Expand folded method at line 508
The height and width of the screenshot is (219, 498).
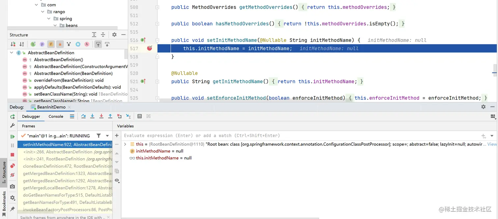(x=157, y=7)
